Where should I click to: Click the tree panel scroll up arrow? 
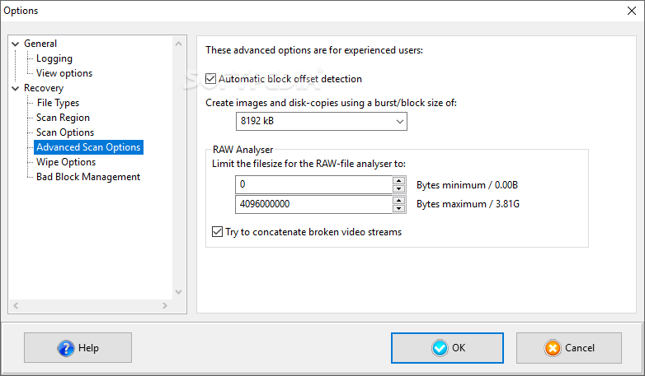point(178,44)
